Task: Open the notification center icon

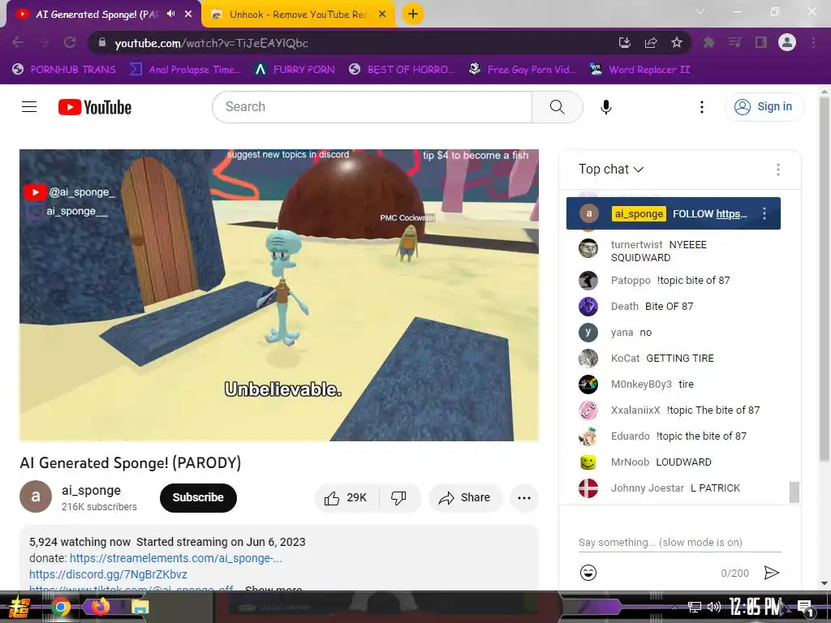Action: pyautogui.click(x=806, y=608)
